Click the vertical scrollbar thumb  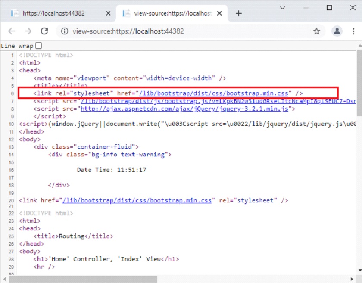(359, 83)
